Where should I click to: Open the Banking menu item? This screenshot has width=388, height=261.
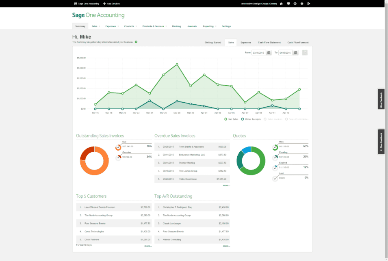[x=176, y=26]
